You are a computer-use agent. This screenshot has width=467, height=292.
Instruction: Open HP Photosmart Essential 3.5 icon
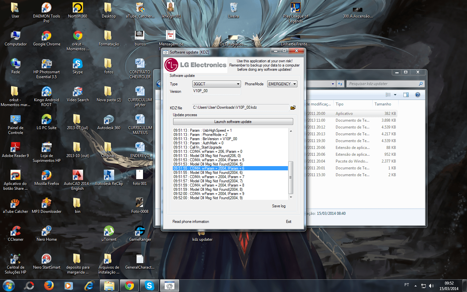tap(46, 68)
